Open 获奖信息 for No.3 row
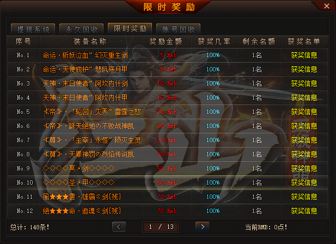 [304, 83]
